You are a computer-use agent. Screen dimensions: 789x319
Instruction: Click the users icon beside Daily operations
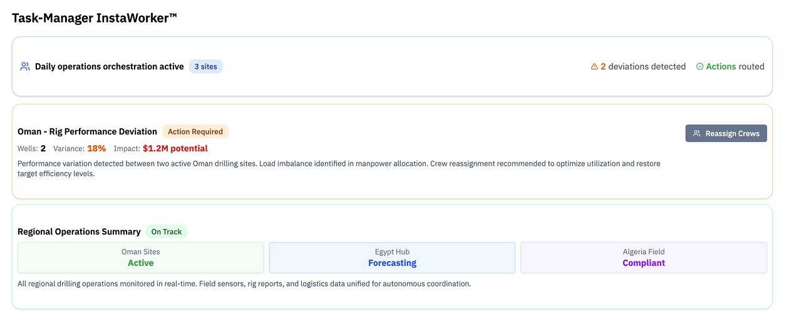(25, 66)
